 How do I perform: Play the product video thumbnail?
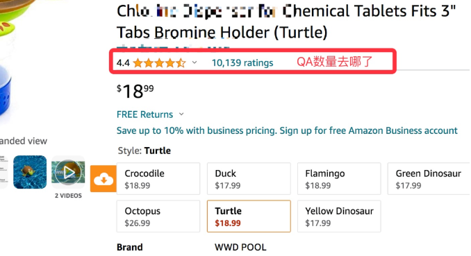(x=68, y=172)
